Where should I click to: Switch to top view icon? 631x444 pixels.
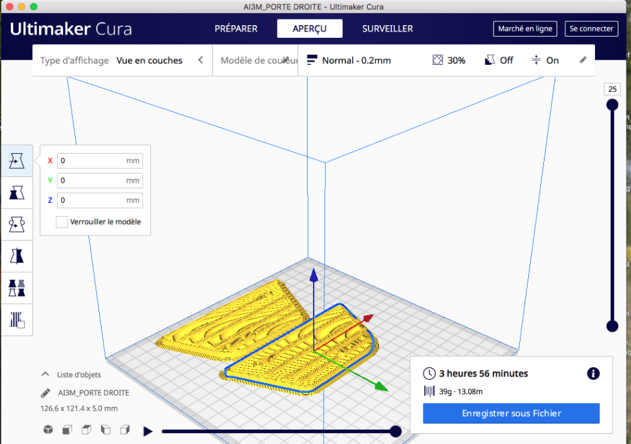point(86,430)
